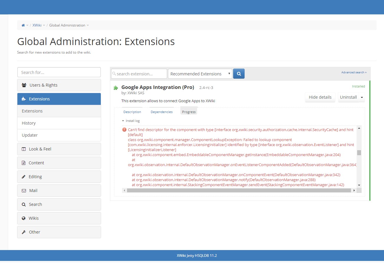Click the green puzzle icon beside Google Apps Integration

(116, 87)
